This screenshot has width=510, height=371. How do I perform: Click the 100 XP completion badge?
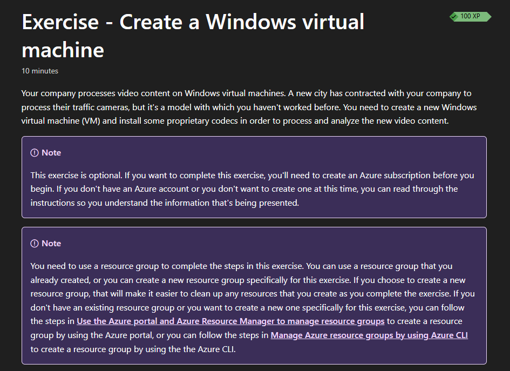[x=470, y=16]
